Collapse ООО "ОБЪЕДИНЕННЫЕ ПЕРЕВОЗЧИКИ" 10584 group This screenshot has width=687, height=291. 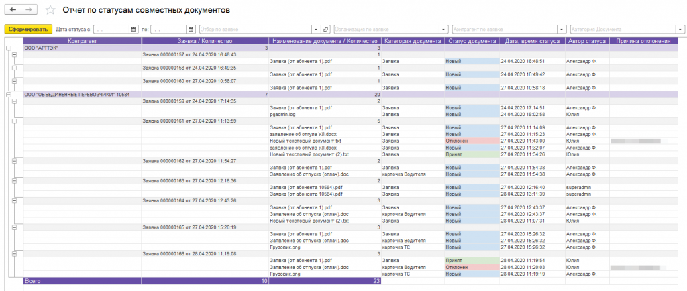(8, 95)
